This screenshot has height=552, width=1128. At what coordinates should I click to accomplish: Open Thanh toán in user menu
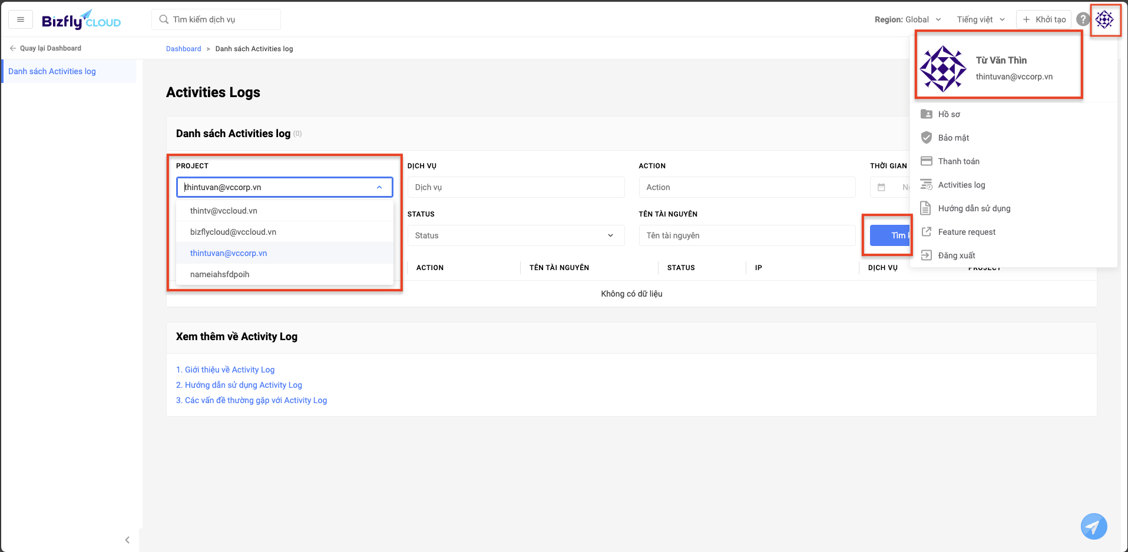[958, 161]
